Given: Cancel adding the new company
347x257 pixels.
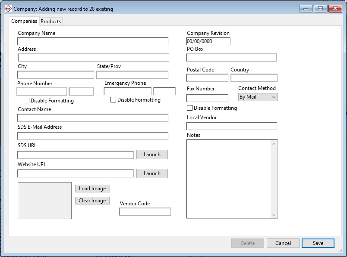Looking at the screenshot, I should pyautogui.click(x=283, y=243).
